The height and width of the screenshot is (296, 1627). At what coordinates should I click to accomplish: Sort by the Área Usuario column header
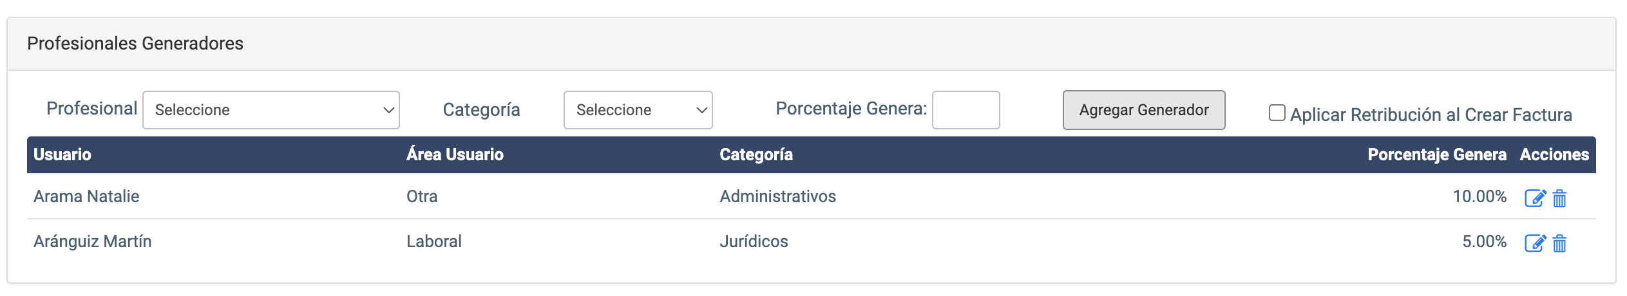(x=455, y=154)
